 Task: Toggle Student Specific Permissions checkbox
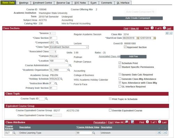point(120,67)
